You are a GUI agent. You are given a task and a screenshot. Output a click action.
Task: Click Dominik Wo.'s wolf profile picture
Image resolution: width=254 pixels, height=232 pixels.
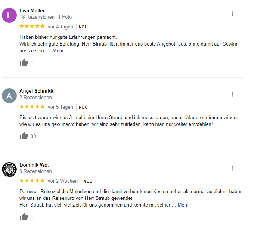click(9, 170)
